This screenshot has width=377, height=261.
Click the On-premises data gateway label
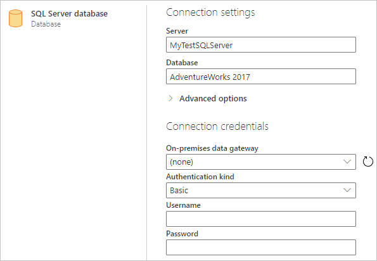[x=212, y=148]
